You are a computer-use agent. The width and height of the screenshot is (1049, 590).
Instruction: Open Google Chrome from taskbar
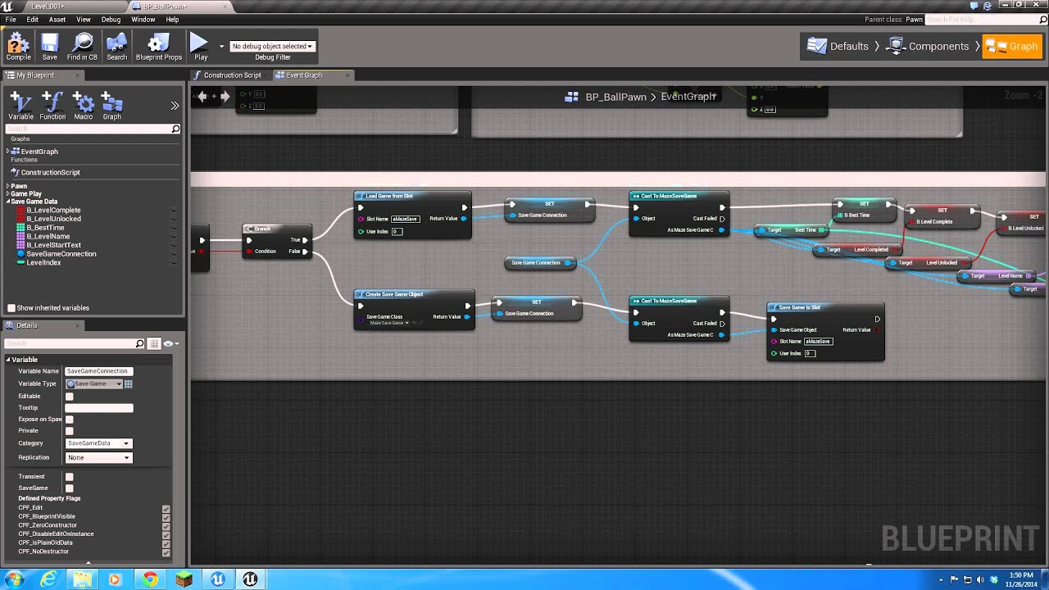(x=150, y=579)
